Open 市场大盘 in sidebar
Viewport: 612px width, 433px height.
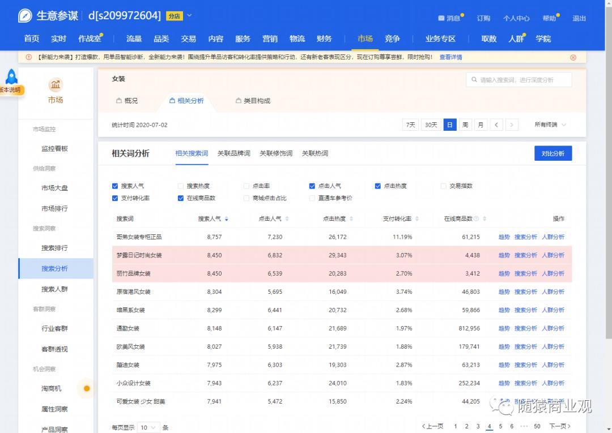(54, 188)
